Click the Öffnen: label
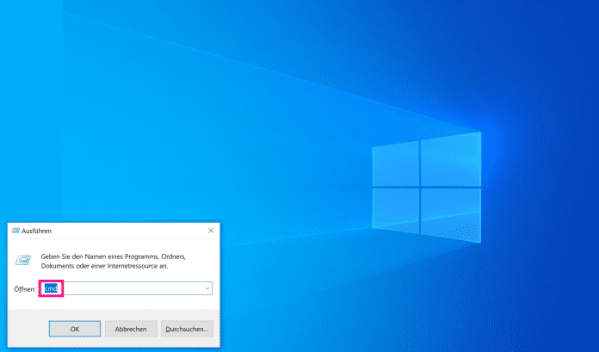 coord(25,289)
